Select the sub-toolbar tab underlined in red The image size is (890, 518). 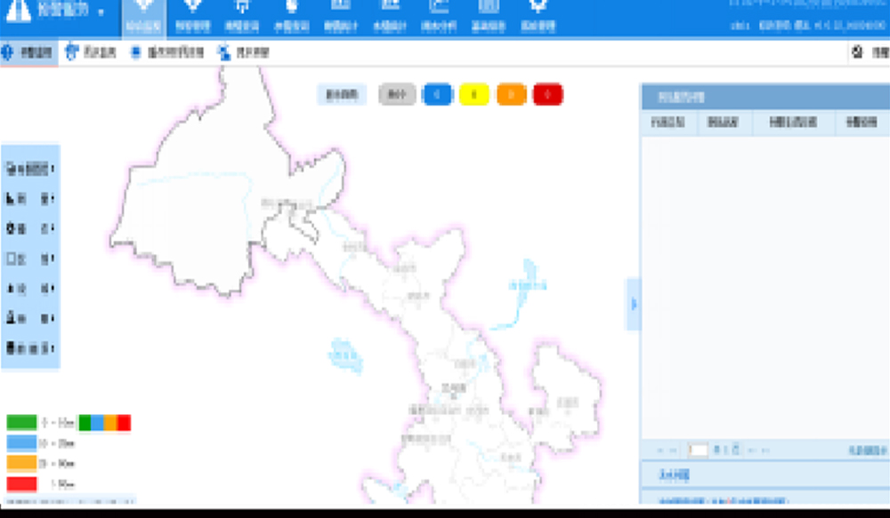pos(28,52)
